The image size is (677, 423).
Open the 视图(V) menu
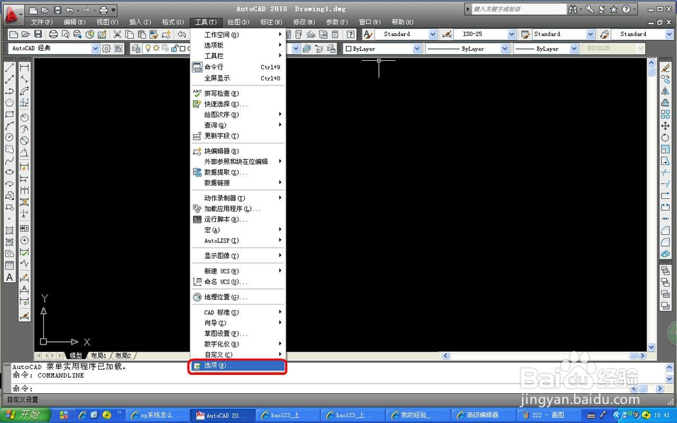pos(107,22)
